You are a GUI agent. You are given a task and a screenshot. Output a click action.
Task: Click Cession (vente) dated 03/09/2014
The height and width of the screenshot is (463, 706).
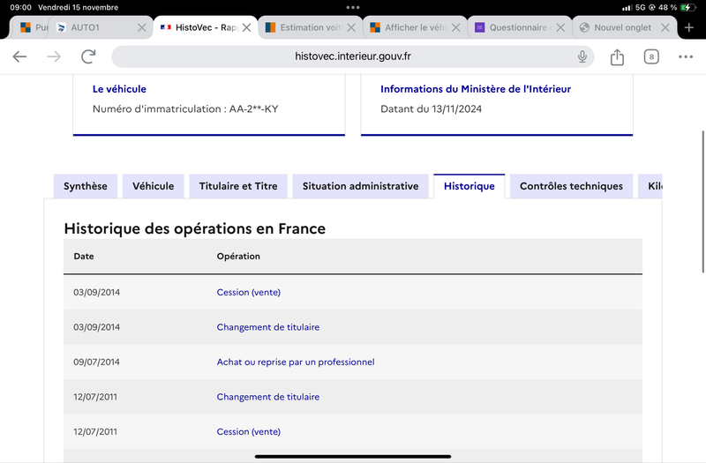(x=249, y=293)
